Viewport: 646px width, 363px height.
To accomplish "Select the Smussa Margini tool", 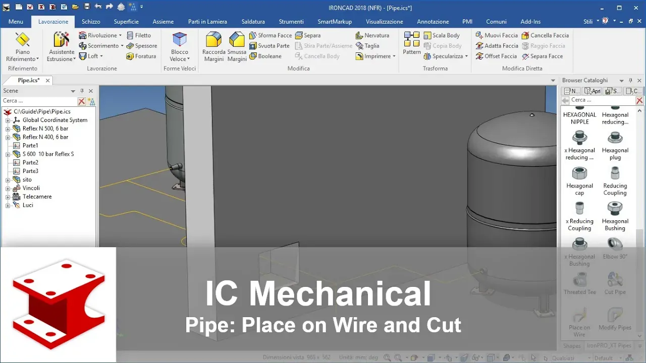I will (x=237, y=47).
